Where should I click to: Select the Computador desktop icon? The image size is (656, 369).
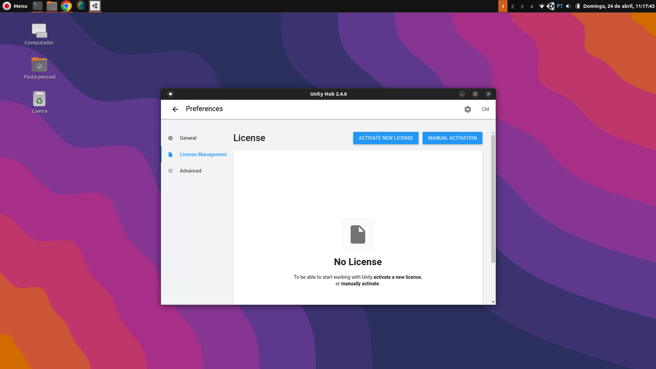39,34
